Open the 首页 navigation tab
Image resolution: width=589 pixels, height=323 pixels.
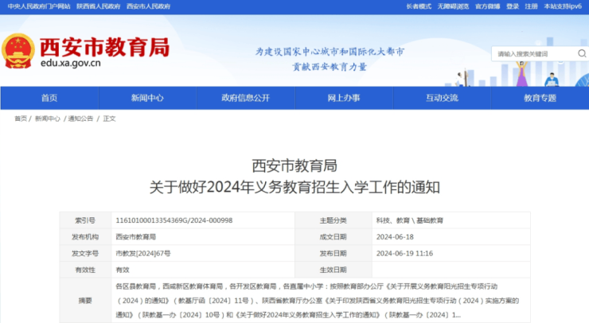(49, 98)
